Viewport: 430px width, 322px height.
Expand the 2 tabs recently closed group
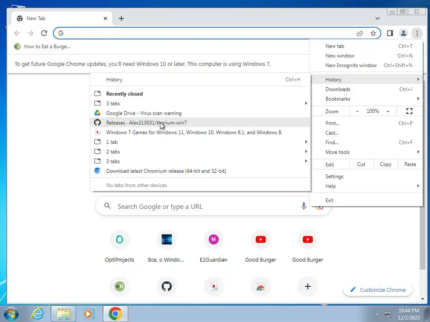tap(200, 151)
